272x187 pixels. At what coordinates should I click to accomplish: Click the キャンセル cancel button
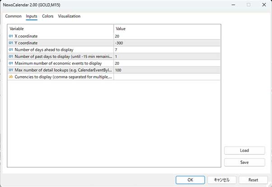[x=221, y=180]
